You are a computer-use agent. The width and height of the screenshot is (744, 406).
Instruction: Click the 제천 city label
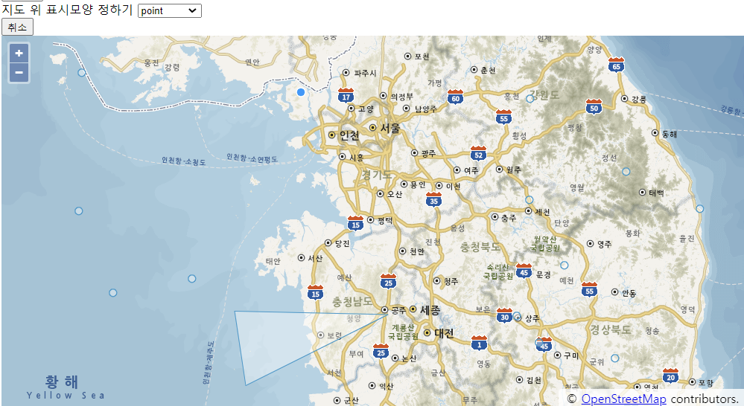tap(542, 211)
